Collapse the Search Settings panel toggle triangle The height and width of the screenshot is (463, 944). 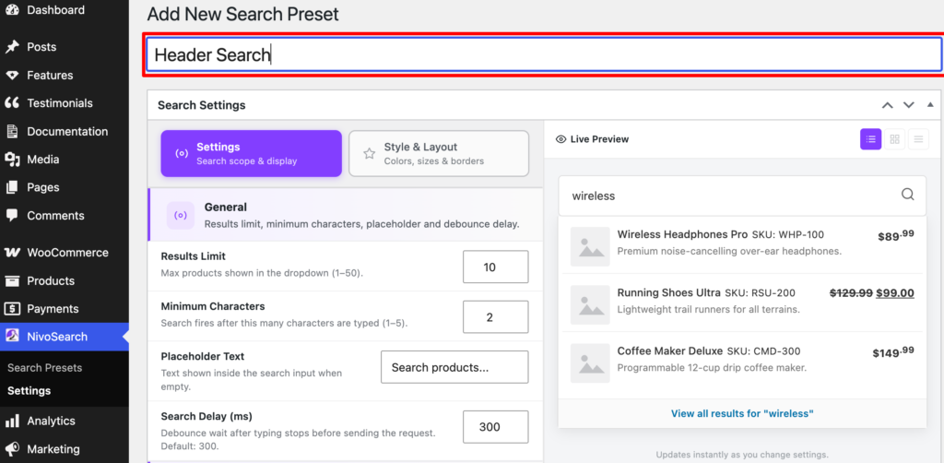click(930, 105)
